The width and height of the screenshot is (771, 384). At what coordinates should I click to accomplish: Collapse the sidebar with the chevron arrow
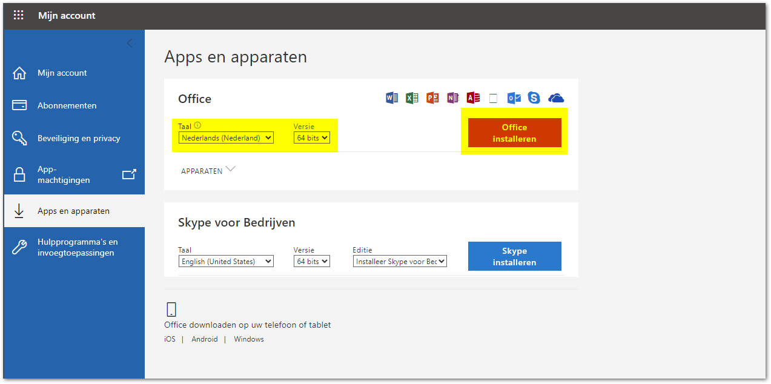[x=129, y=43]
